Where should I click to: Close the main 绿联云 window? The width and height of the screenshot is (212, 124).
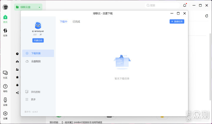pyautogui.click(x=207, y=5)
